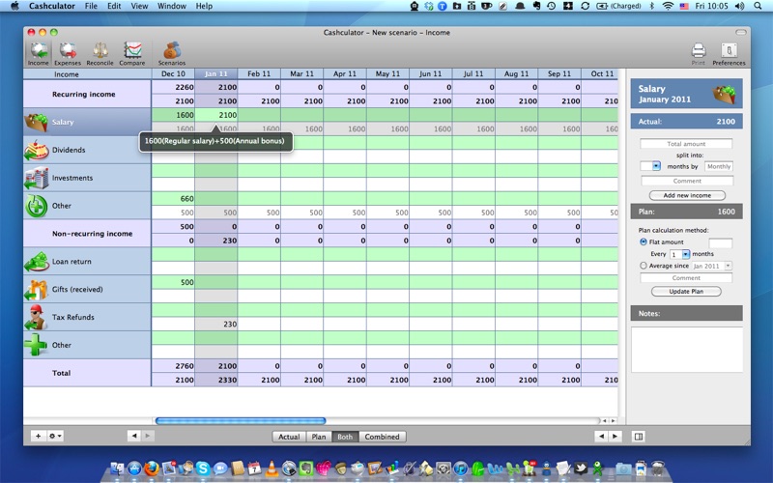Open Preferences from the toolbar
Image resolution: width=773 pixels, height=483 pixels.
click(x=729, y=52)
